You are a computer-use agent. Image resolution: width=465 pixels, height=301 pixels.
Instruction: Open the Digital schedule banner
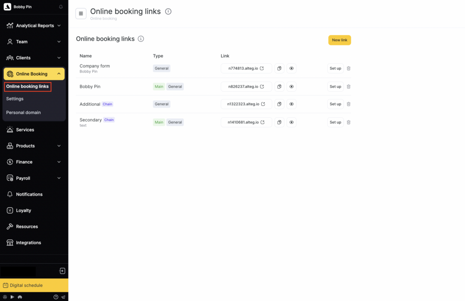(34, 285)
